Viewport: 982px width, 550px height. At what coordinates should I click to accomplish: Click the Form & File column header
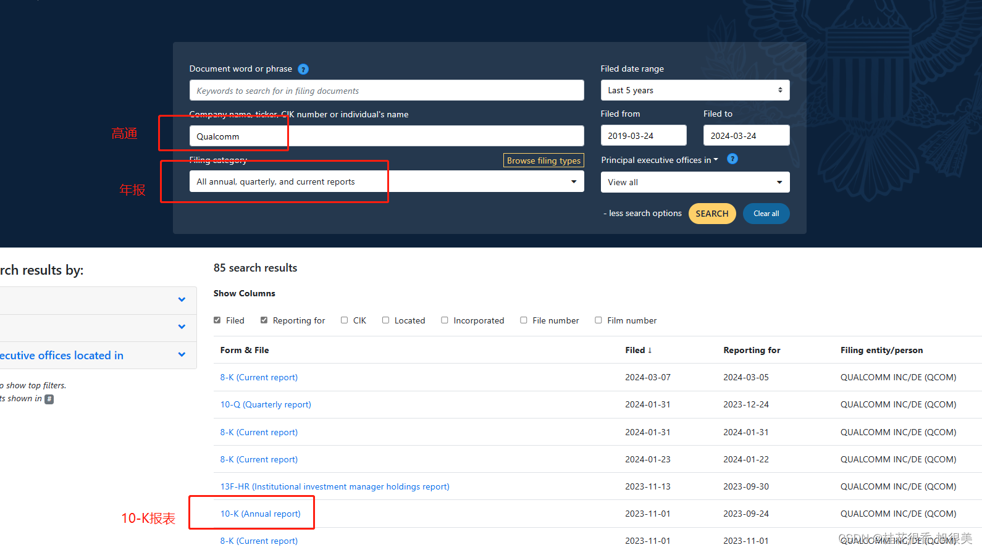[245, 350]
